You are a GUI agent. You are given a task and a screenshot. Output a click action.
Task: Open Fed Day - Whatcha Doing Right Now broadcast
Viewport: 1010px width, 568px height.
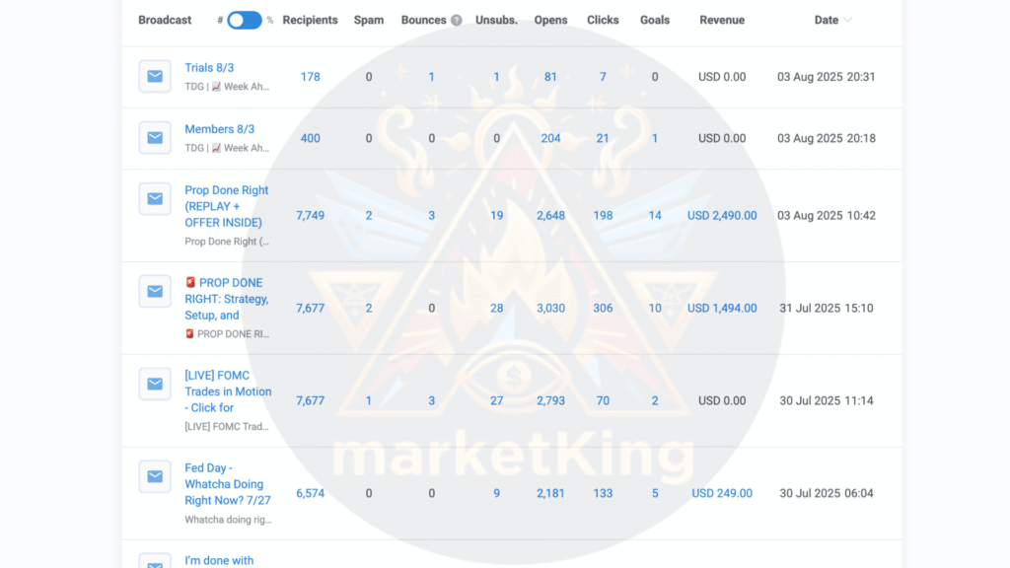228,484
